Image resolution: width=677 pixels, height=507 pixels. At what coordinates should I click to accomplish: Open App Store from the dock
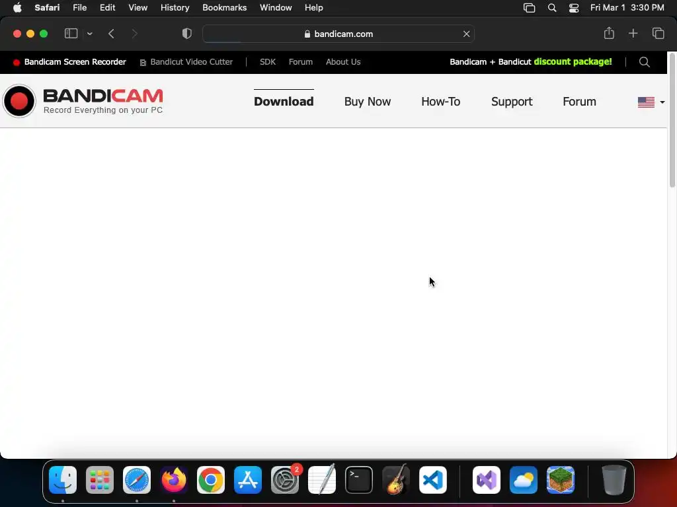pos(248,480)
